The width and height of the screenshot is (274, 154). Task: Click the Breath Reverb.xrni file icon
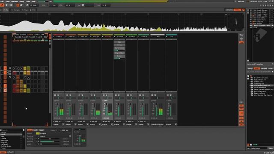(x=252, y=78)
